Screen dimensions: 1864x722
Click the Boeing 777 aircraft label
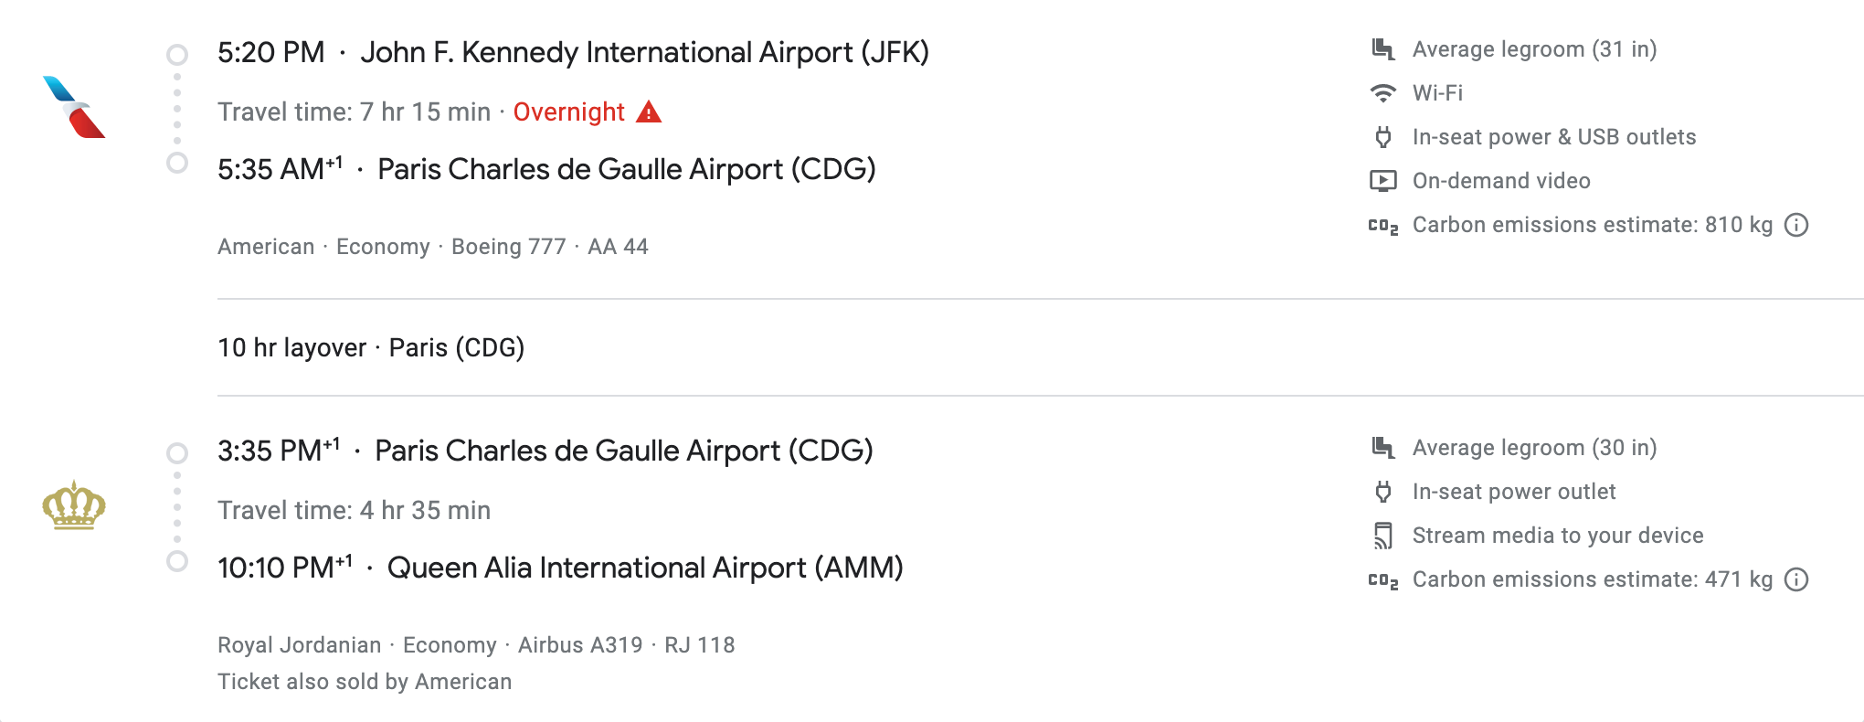click(x=509, y=246)
